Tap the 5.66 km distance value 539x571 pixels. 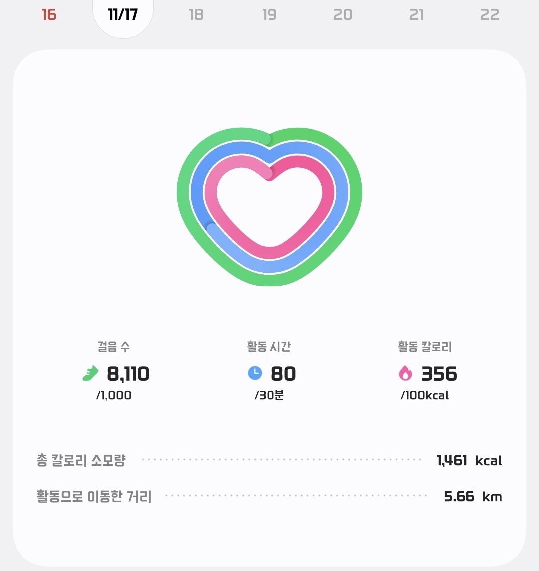pos(473,497)
